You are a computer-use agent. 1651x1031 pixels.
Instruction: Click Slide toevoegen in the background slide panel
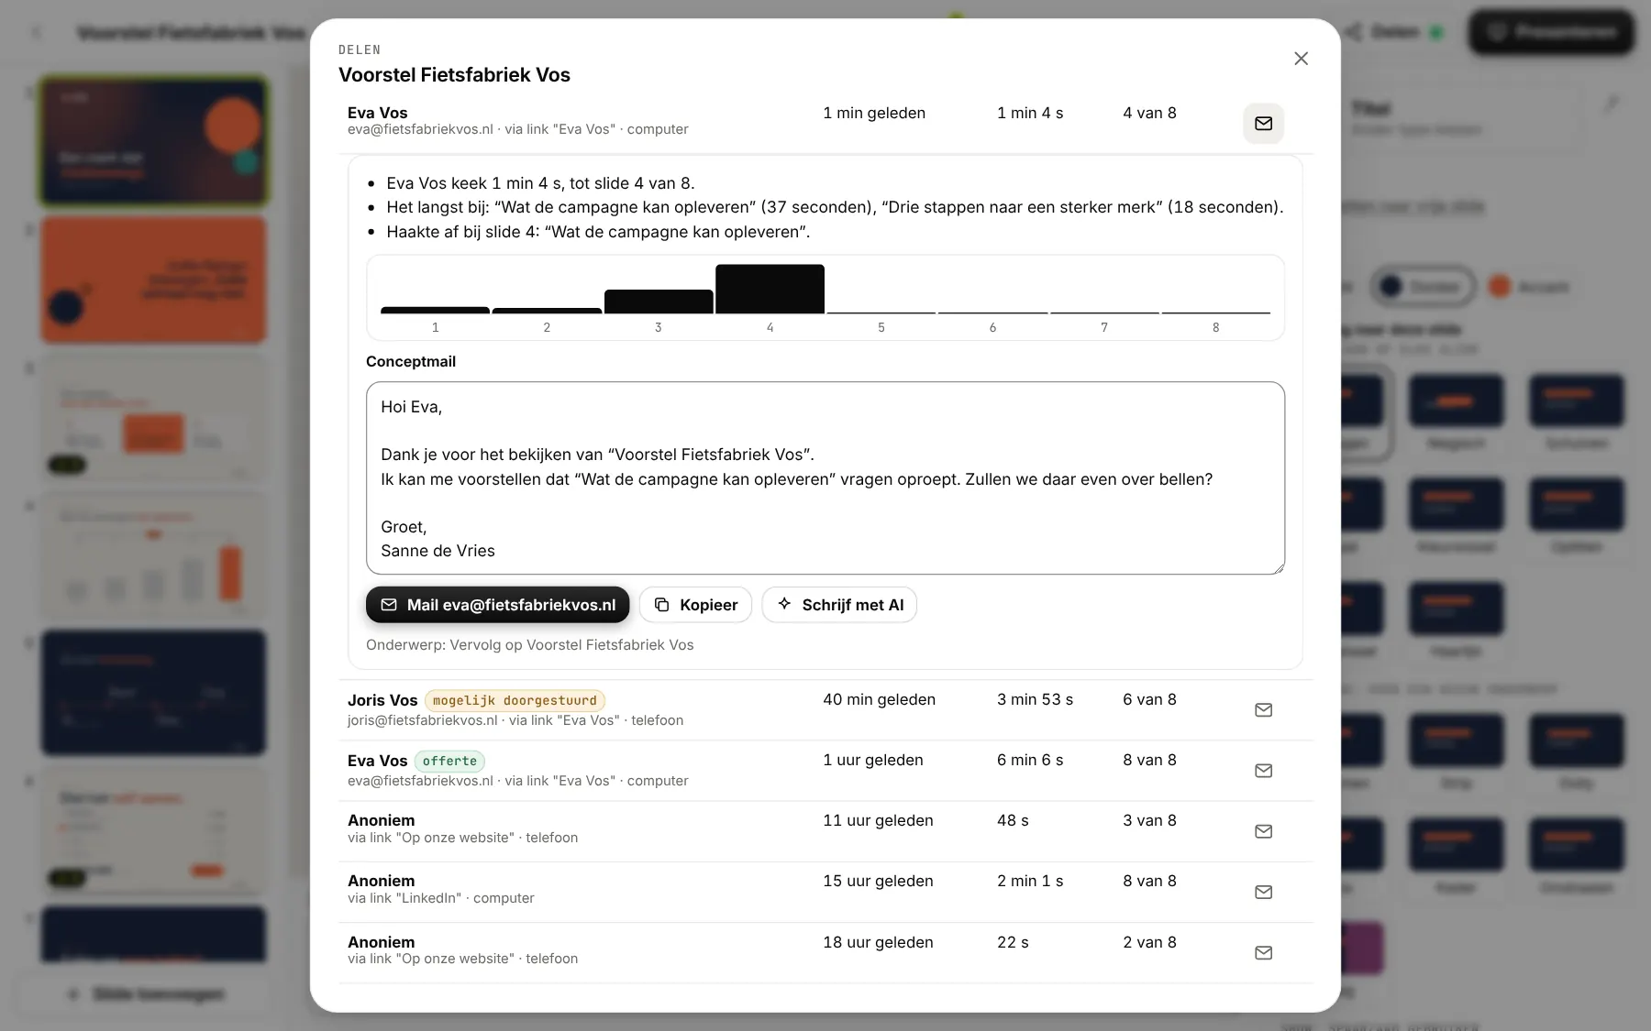click(145, 994)
